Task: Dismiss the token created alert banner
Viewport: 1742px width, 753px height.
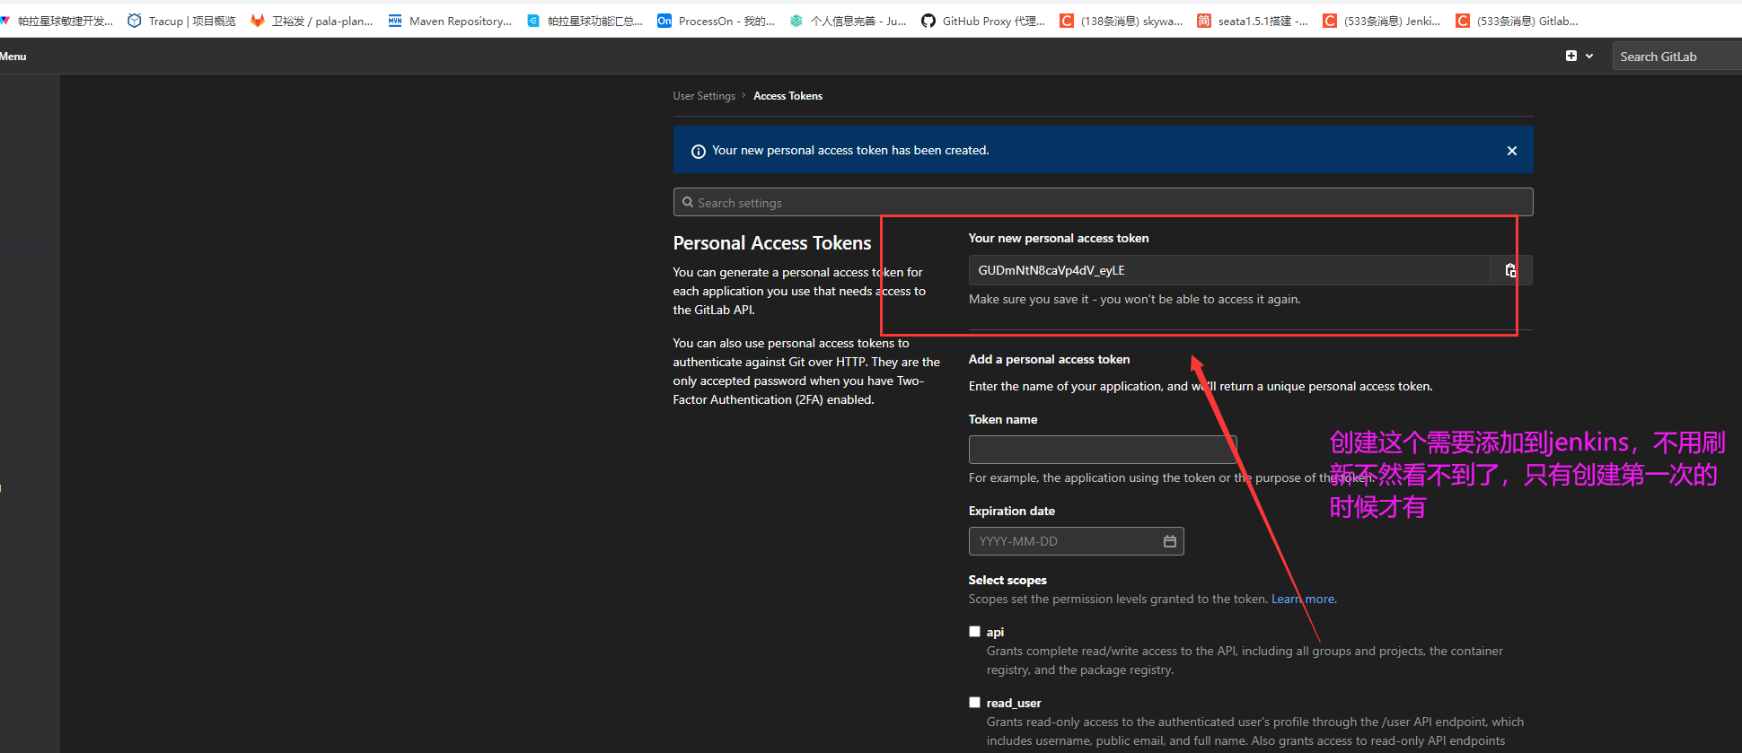Action: [x=1512, y=151]
